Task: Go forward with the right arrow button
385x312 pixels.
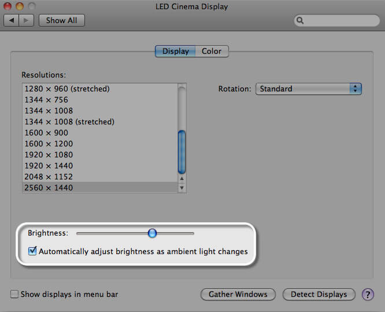Action: [26, 20]
